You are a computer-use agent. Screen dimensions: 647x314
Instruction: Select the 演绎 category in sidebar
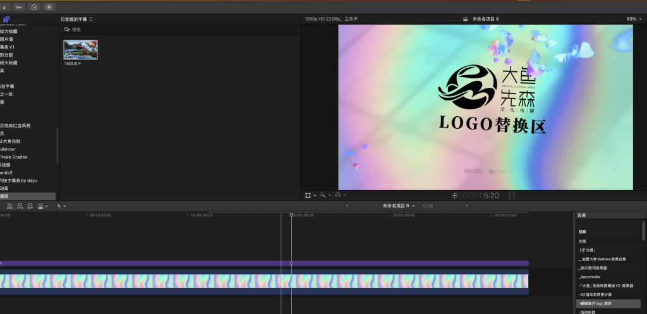[28, 196]
